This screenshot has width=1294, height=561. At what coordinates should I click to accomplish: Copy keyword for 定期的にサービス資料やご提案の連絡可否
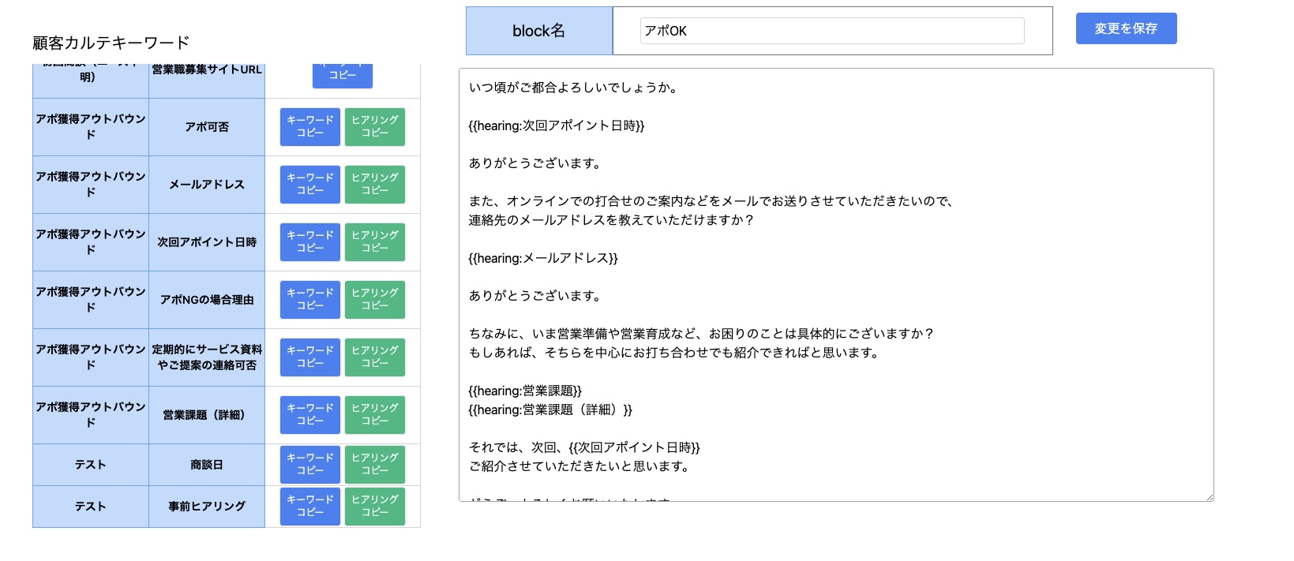309,357
